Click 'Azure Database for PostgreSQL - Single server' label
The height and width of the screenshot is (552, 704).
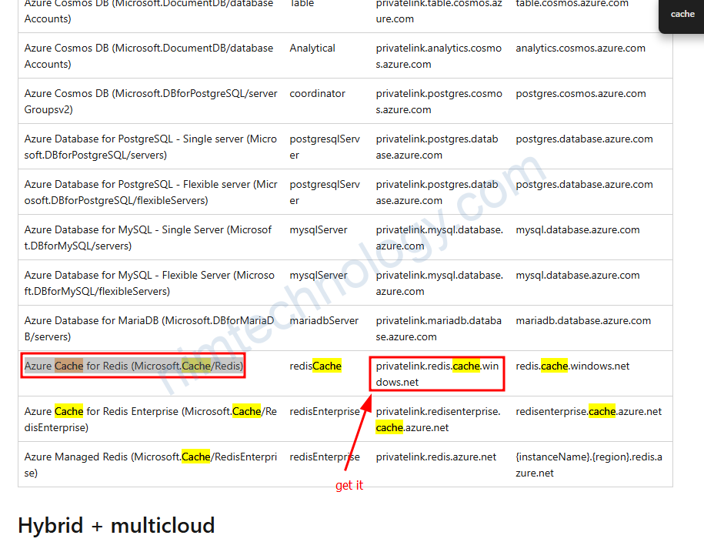(150, 146)
